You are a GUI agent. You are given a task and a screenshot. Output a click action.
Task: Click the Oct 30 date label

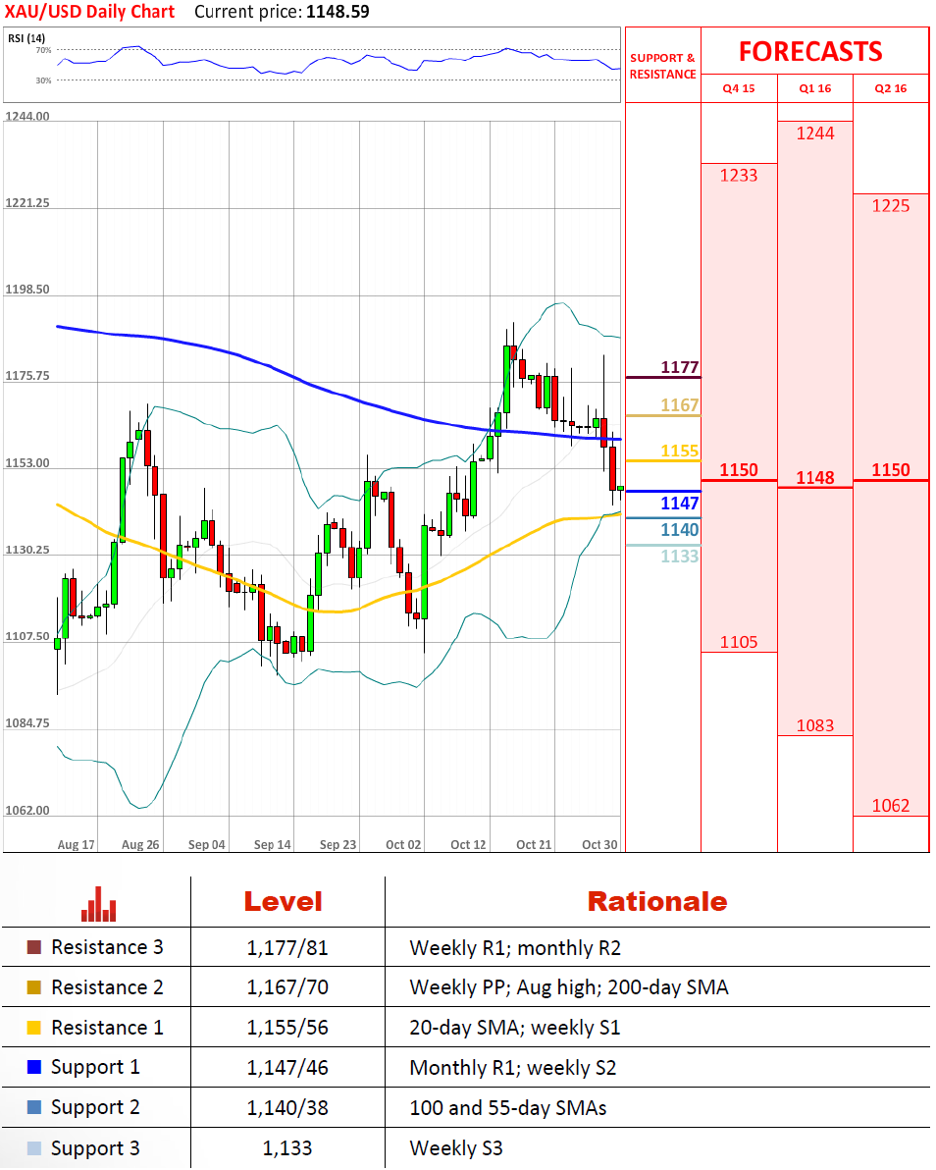(599, 845)
